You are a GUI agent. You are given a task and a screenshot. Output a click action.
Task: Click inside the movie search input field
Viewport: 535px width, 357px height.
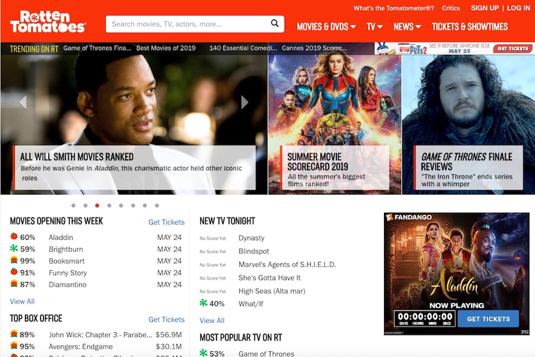pos(178,24)
